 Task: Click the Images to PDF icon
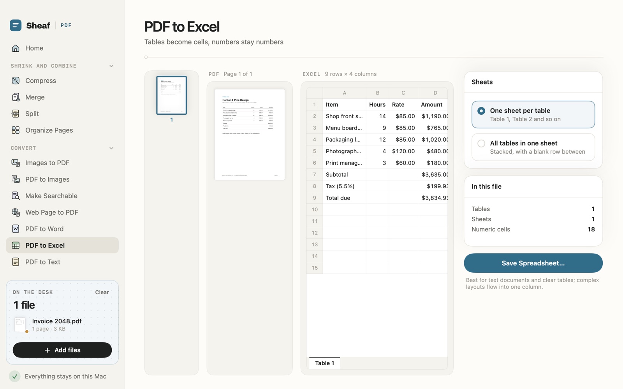16,163
